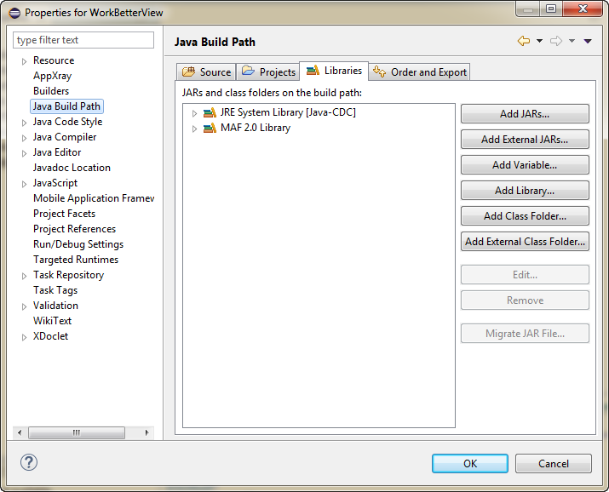Image resolution: width=609 pixels, height=492 pixels.
Task: Expand the Task Repository node
Action: (24, 276)
